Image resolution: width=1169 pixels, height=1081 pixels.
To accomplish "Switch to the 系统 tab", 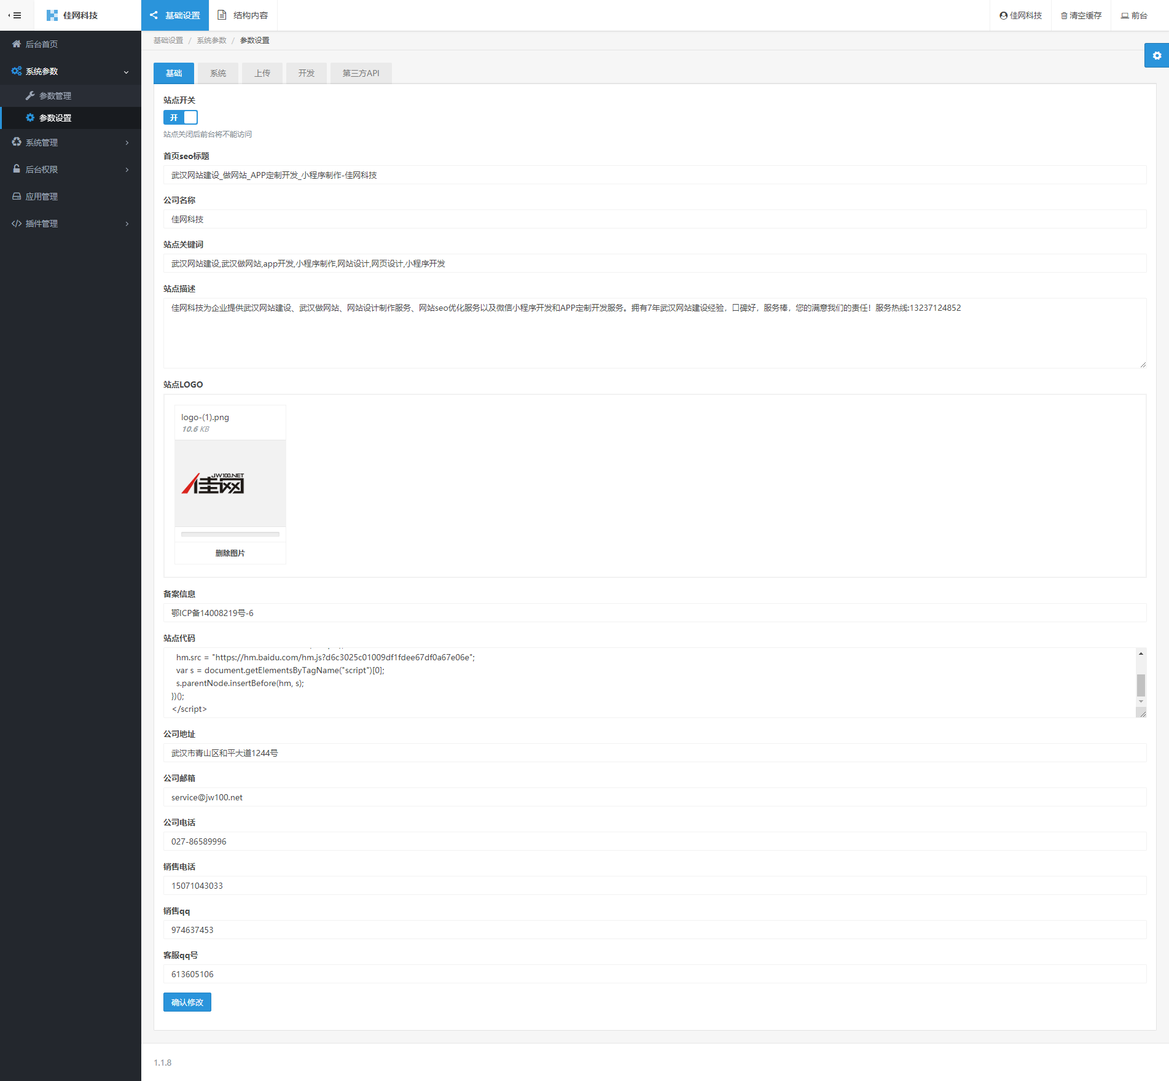I will tap(218, 73).
